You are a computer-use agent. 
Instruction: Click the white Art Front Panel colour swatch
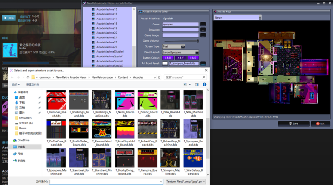[165, 63]
